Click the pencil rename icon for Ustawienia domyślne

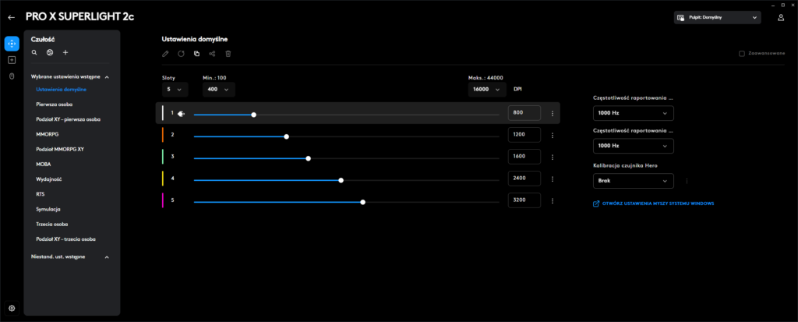tap(164, 54)
